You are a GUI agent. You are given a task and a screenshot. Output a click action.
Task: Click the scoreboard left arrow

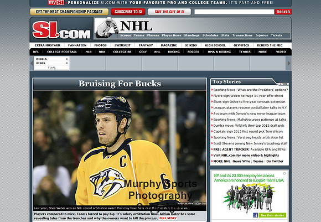32,63
